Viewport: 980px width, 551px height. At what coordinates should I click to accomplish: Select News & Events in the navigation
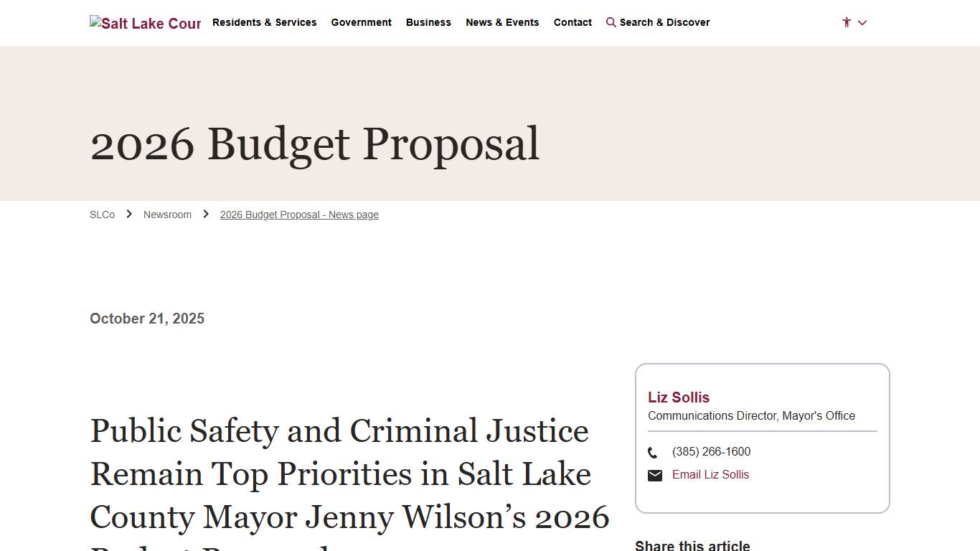[502, 22]
